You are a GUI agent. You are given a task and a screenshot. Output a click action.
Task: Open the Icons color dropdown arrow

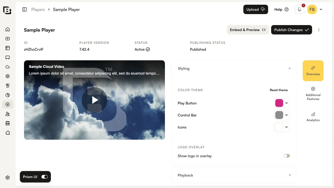(x=287, y=127)
